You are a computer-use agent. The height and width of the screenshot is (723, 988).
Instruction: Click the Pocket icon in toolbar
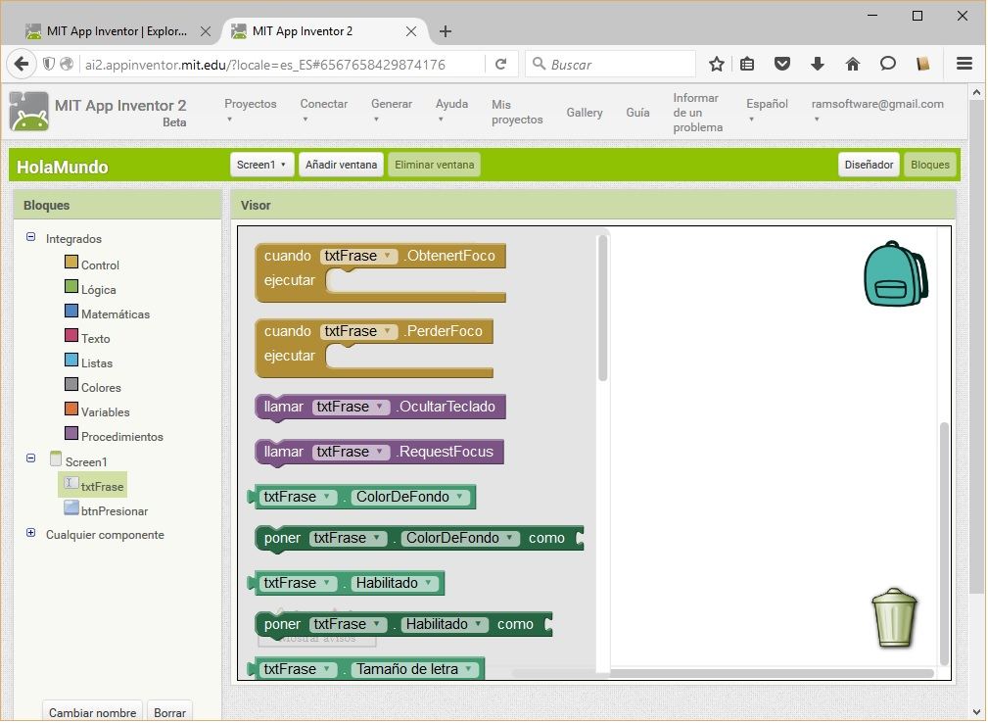[782, 64]
